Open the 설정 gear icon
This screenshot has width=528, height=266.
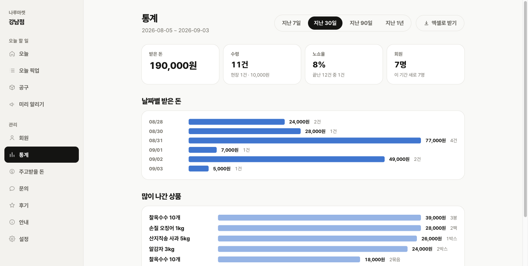[12, 239]
